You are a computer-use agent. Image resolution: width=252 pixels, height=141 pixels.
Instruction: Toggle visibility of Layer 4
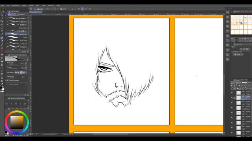[232, 128]
